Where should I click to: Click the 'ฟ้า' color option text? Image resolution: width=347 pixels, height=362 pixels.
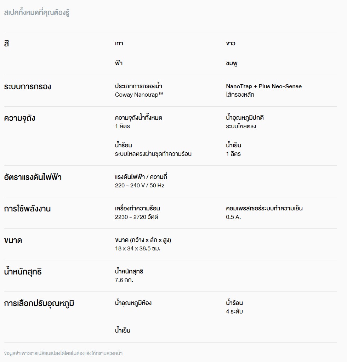(x=119, y=63)
